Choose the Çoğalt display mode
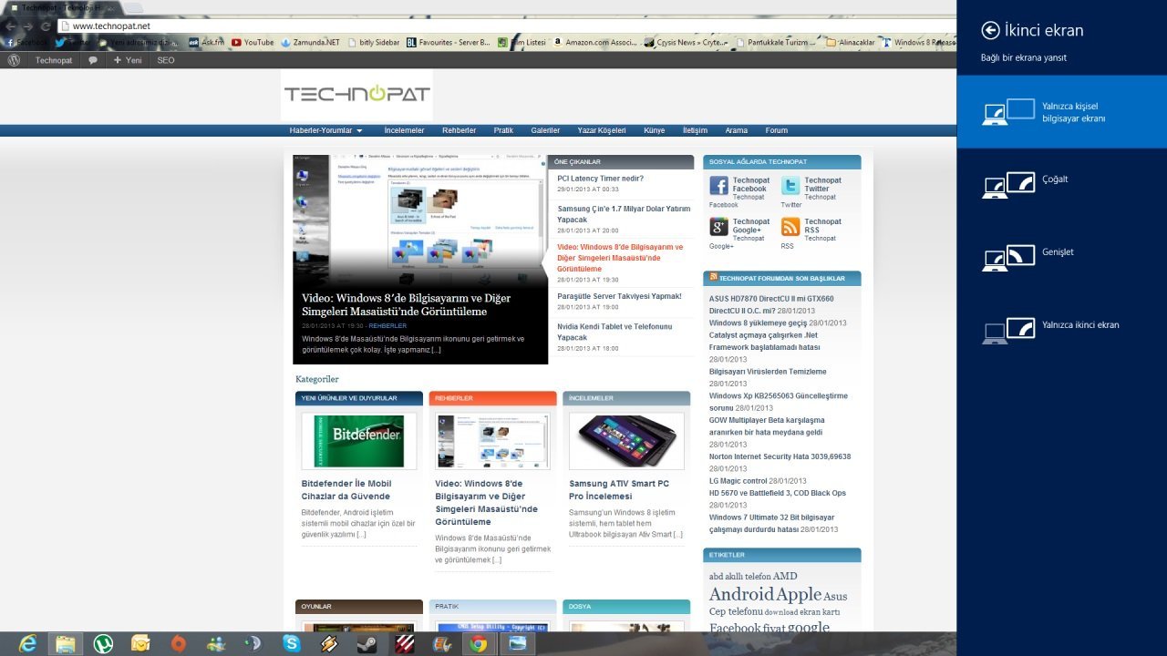Screen dimensions: 1167x656 point(1062,185)
